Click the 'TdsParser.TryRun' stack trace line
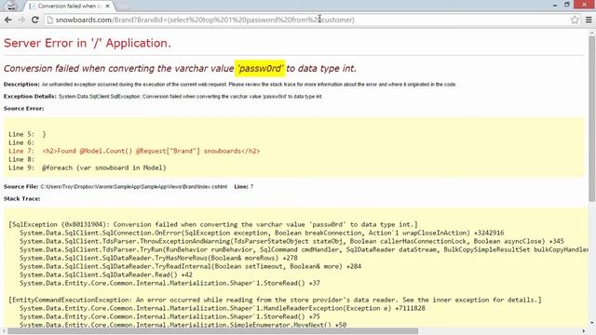Screen dimensions: 596x335 pyautogui.click(x=305, y=249)
